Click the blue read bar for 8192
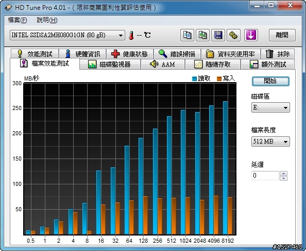The width and height of the screenshot is (306, 251). tap(225, 168)
